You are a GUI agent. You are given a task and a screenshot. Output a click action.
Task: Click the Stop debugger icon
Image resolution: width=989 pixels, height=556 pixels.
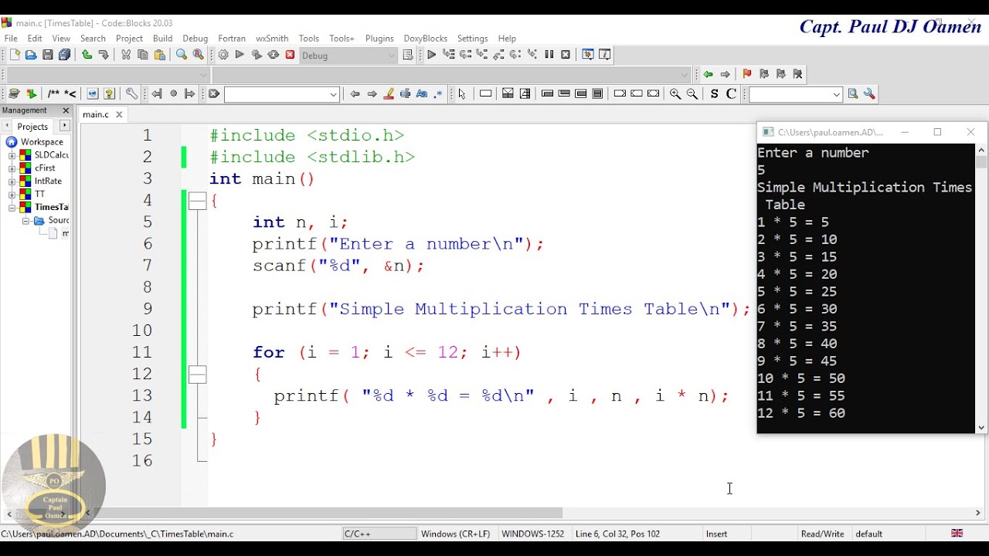tap(566, 55)
